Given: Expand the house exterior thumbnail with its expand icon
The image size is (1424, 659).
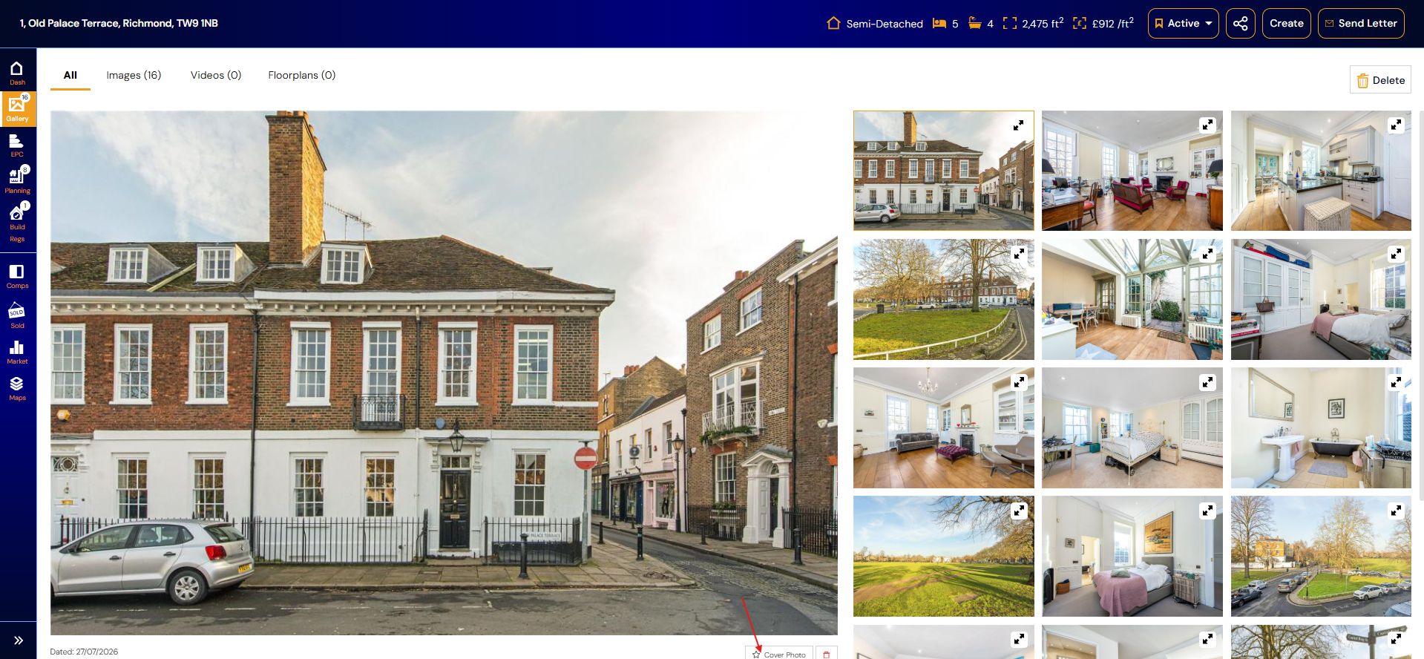Looking at the screenshot, I should [x=1019, y=125].
